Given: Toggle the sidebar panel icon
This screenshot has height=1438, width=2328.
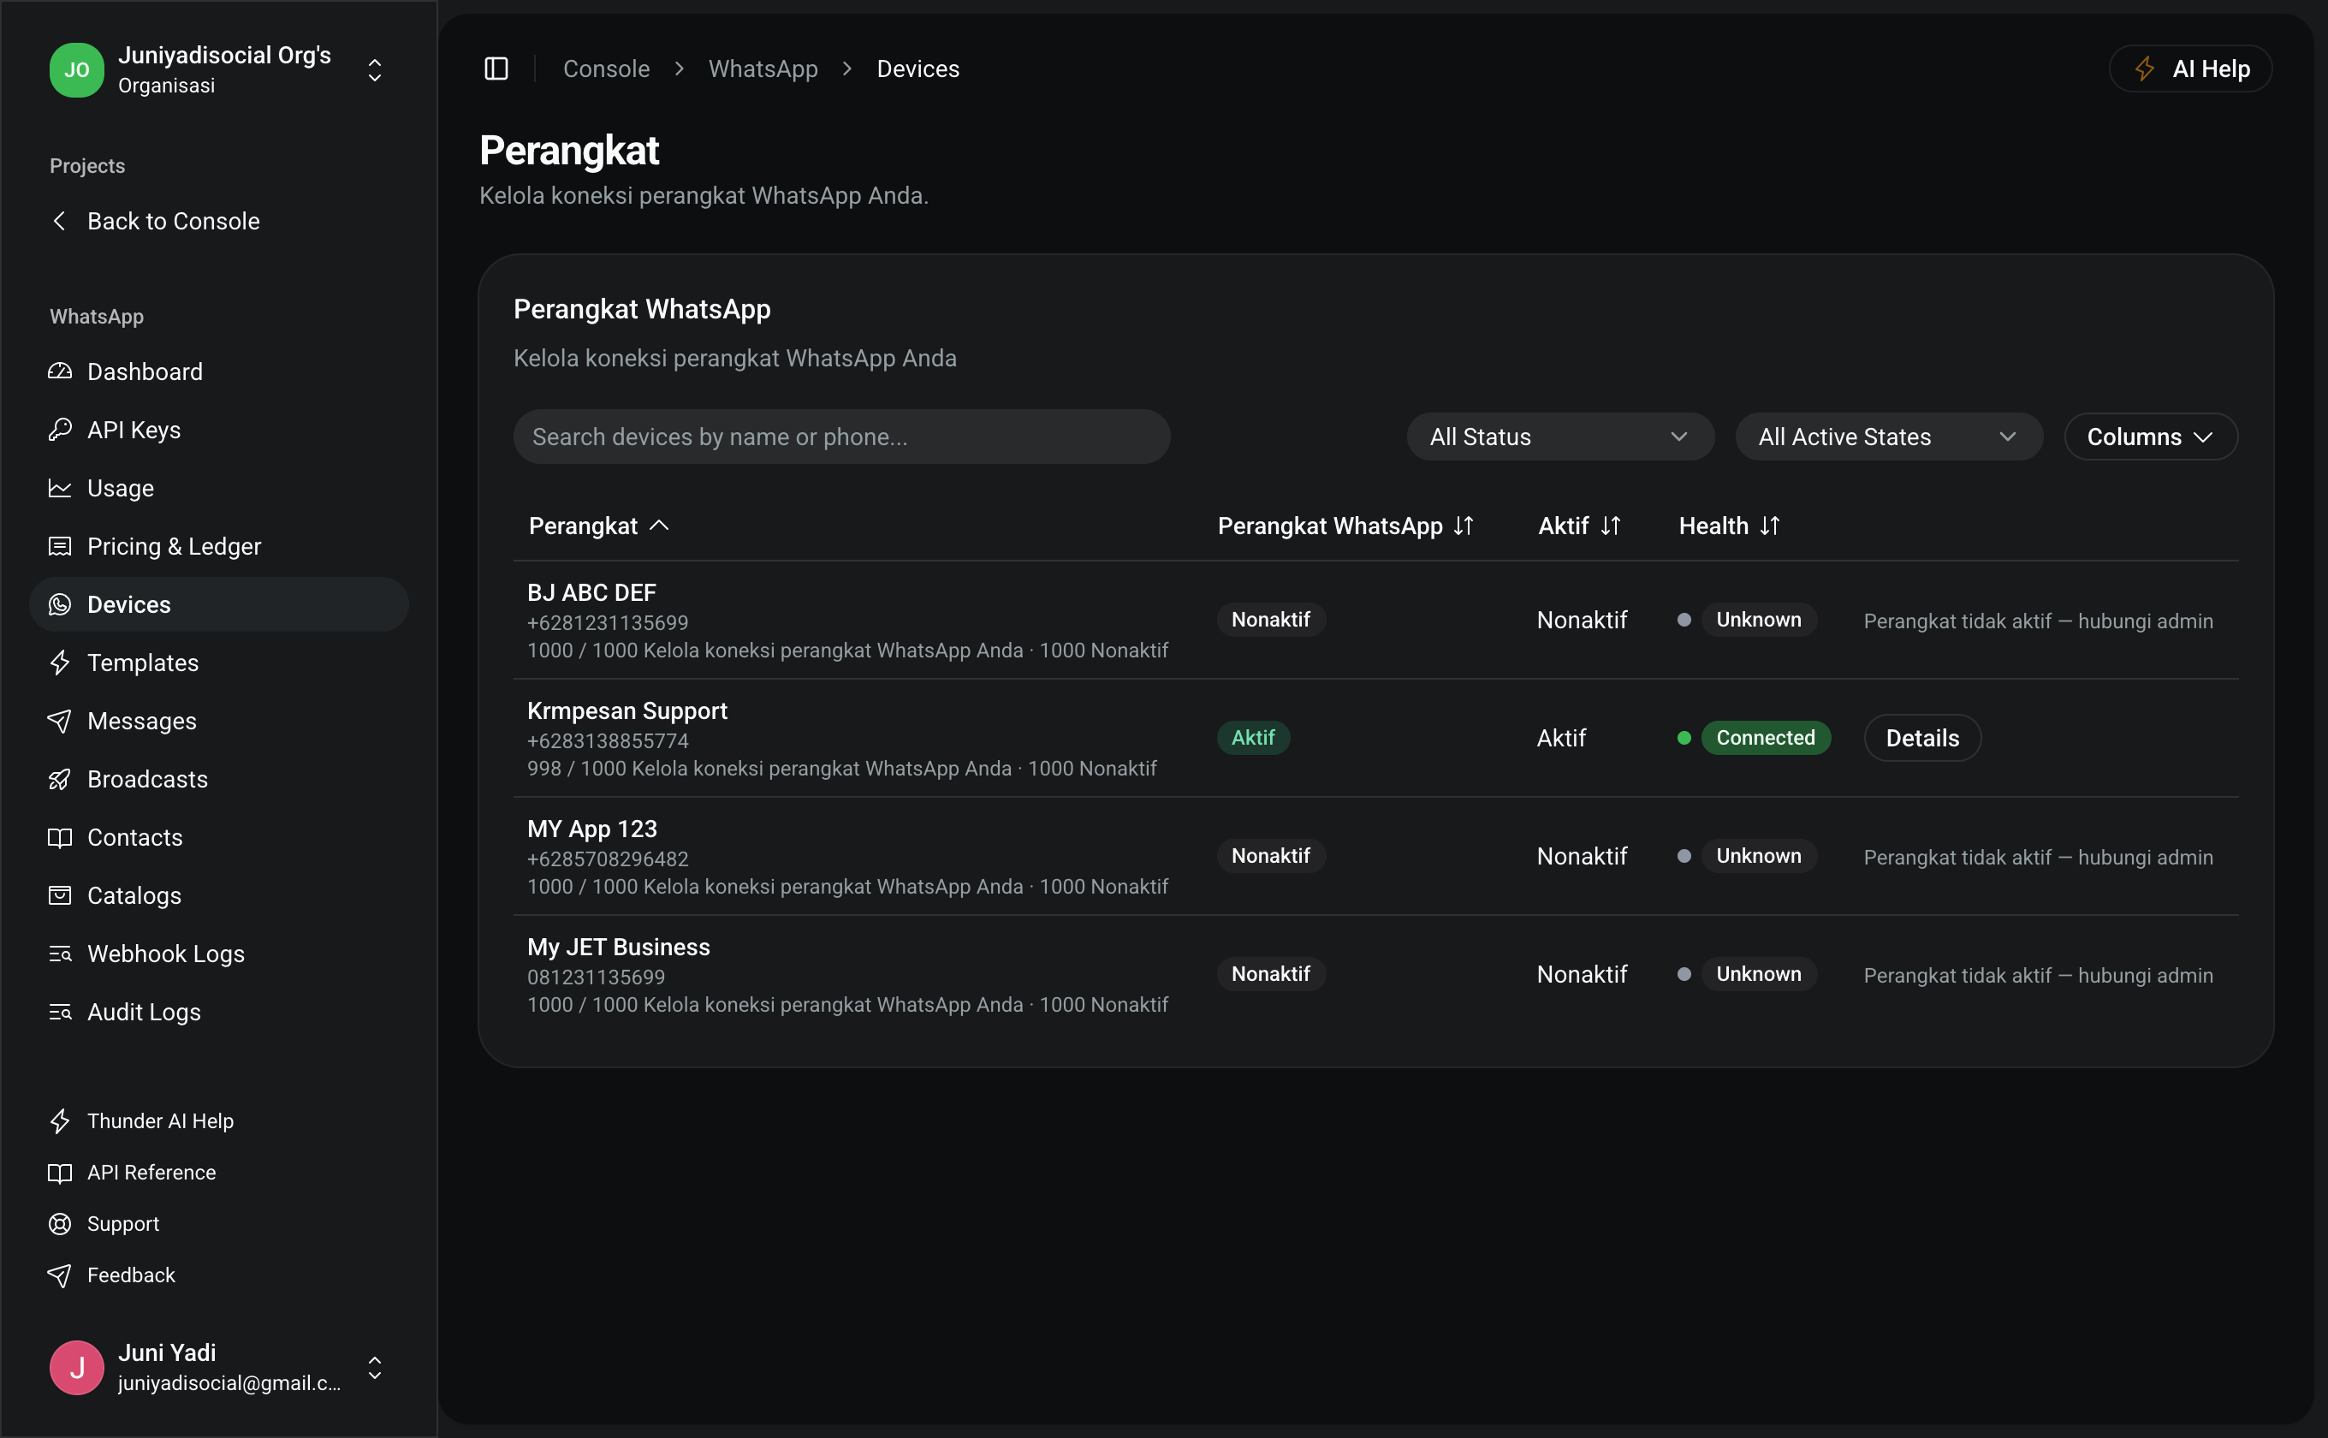Looking at the screenshot, I should 496,68.
